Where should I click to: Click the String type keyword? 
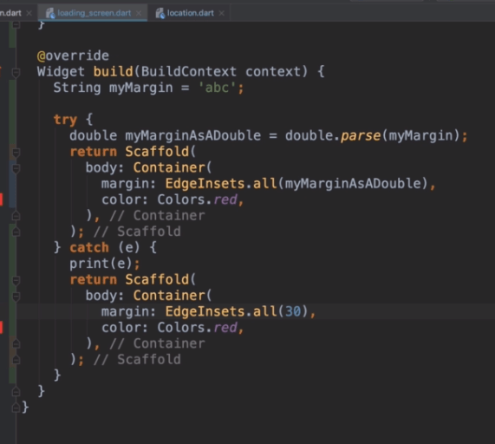pos(77,88)
